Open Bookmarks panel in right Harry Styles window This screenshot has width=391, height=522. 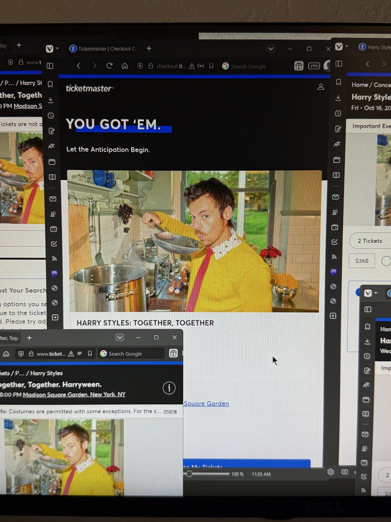338,82
